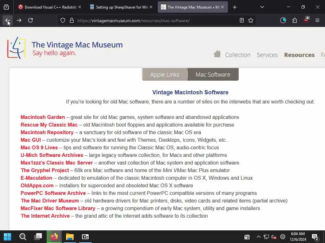Open the Firefox hamburger application menu
The width and height of the screenshot is (325, 243).
(317, 20)
